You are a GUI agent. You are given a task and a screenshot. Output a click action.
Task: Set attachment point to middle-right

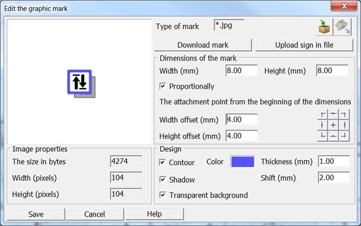click(344, 125)
